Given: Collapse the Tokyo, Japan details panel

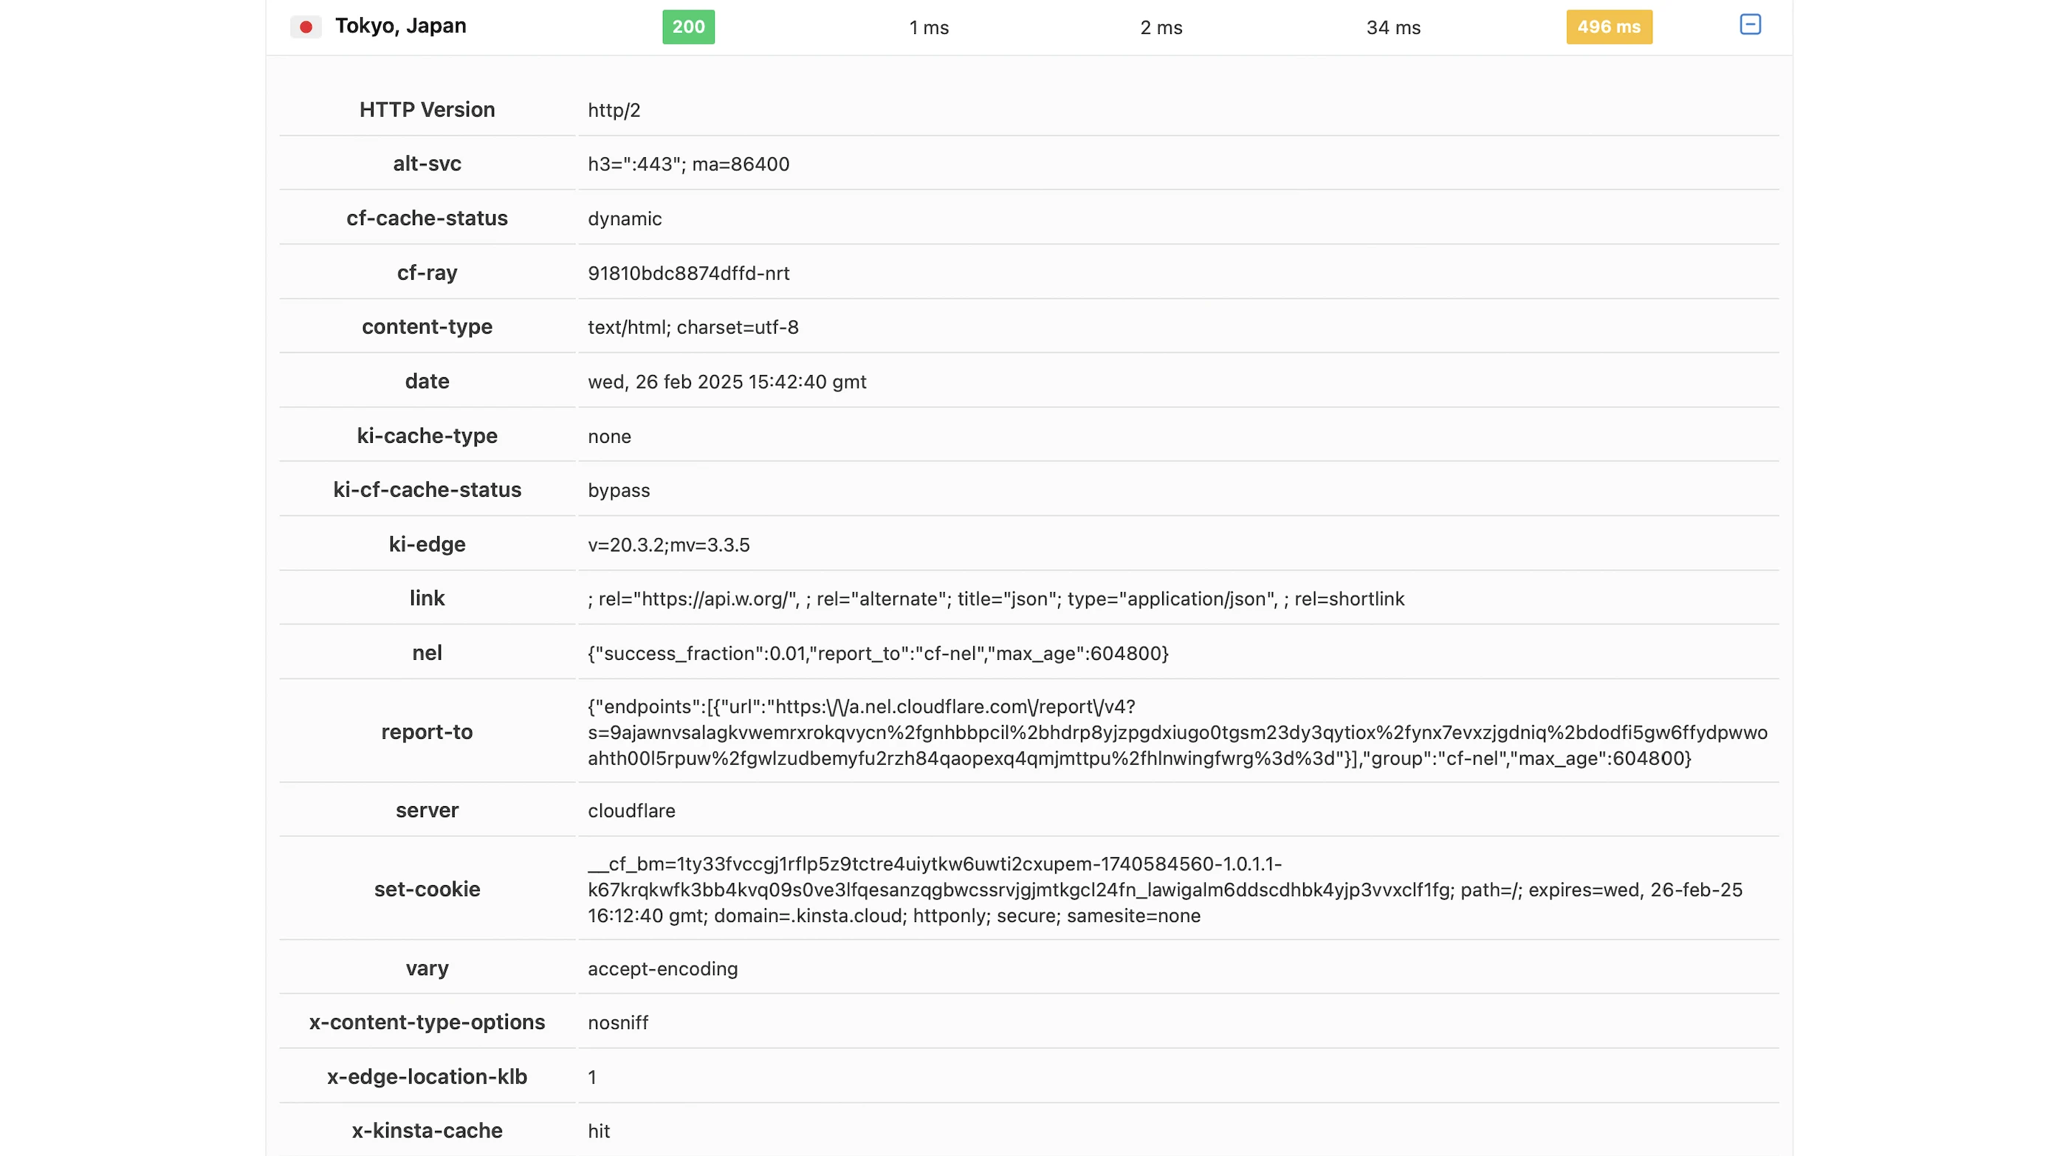Looking at the screenshot, I should point(1750,25).
